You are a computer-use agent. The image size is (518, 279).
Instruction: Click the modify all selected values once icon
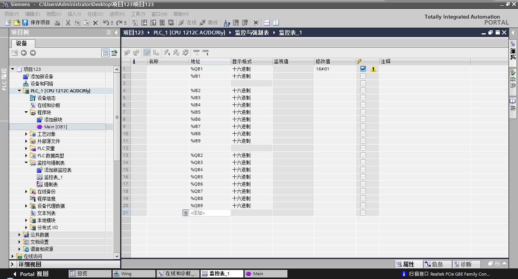coord(167,53)
